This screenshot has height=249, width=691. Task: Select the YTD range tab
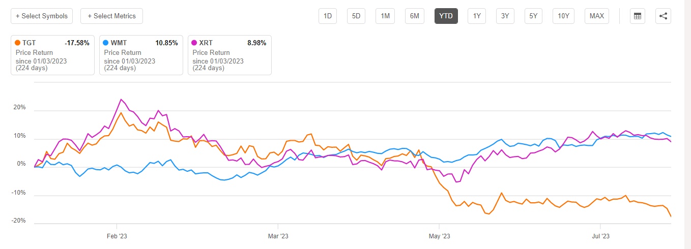[446, 16]
